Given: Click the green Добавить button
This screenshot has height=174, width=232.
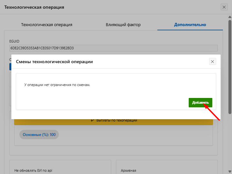Looking at the screenshot, I should tap(200, 102).
